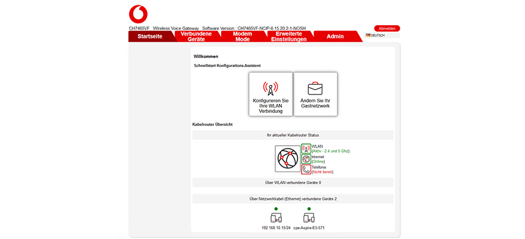Open the Erweiterte Einstellungen tab
Image resolution: width=525 pixels, height=239 pixels.
289,36
